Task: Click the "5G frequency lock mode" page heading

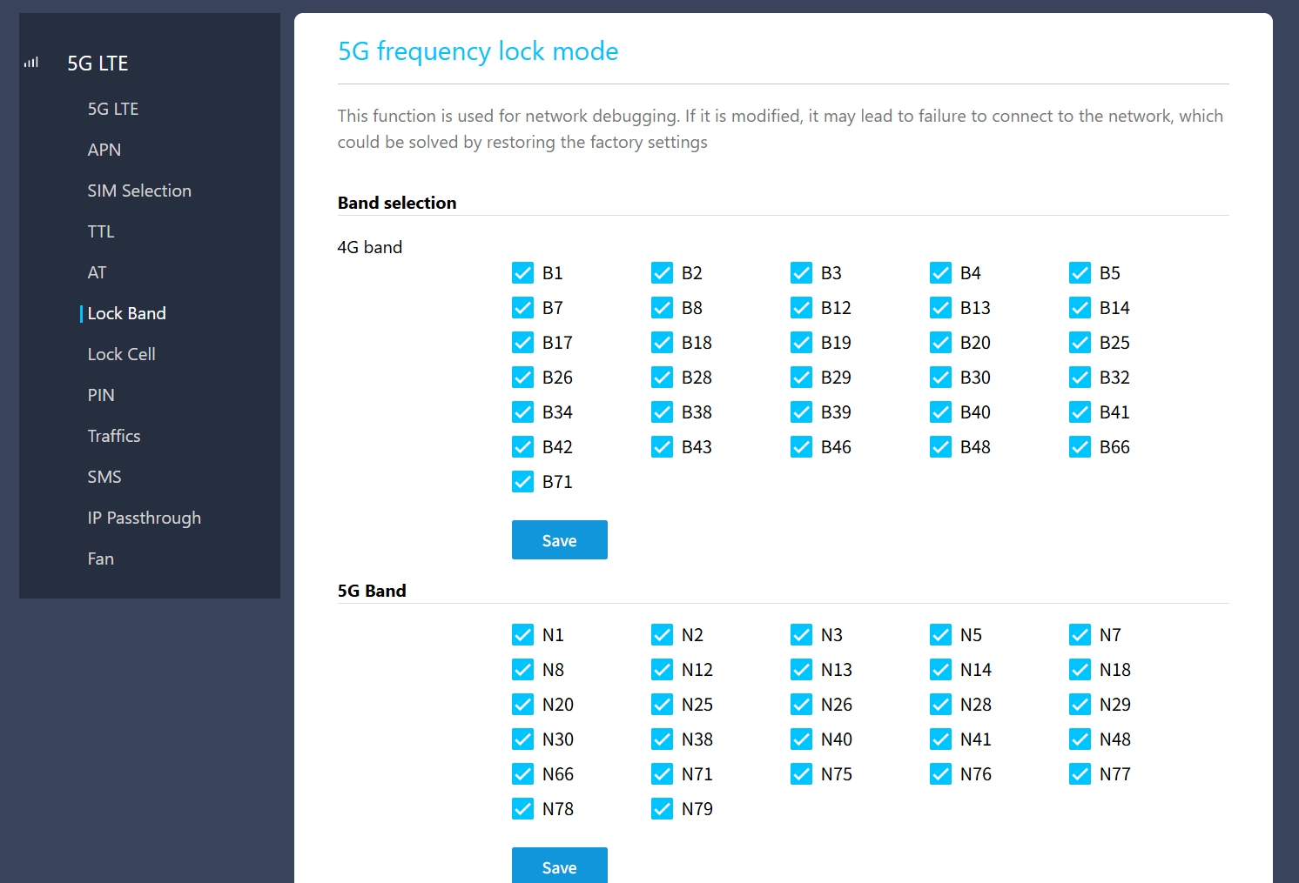Action: tap(478, 51)
